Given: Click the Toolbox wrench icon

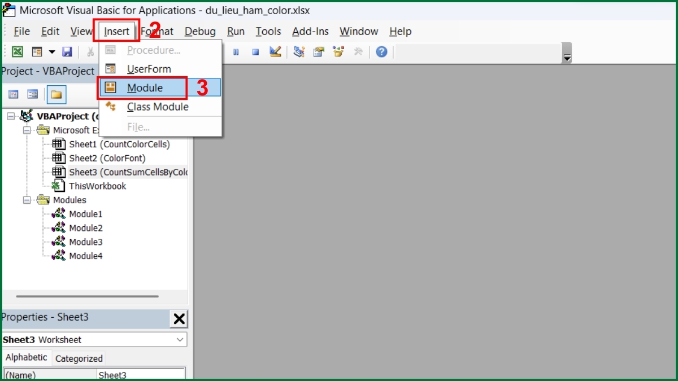Looking at the screenshot, I should [358, 52].
